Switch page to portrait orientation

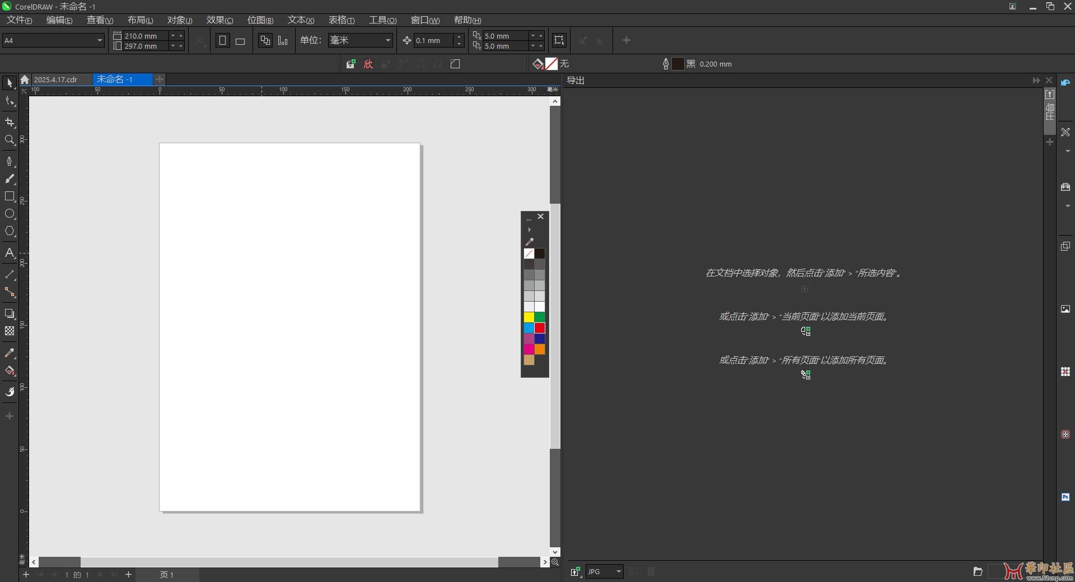pyautogui.click(x=223, y=40)
